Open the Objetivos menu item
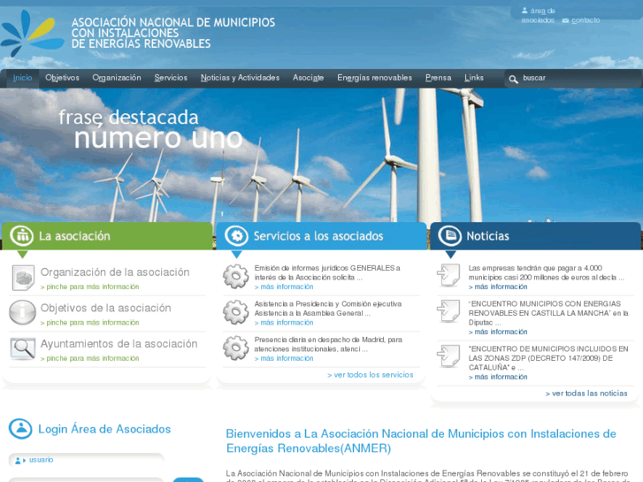This screenshot has width=643, height=482. [x=62, y=78]
